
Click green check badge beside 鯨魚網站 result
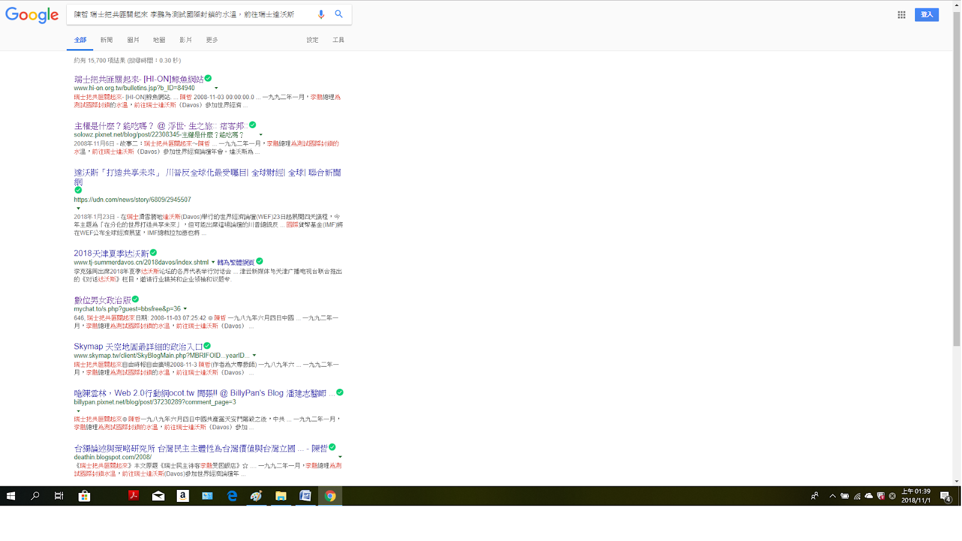click(208, 78)
